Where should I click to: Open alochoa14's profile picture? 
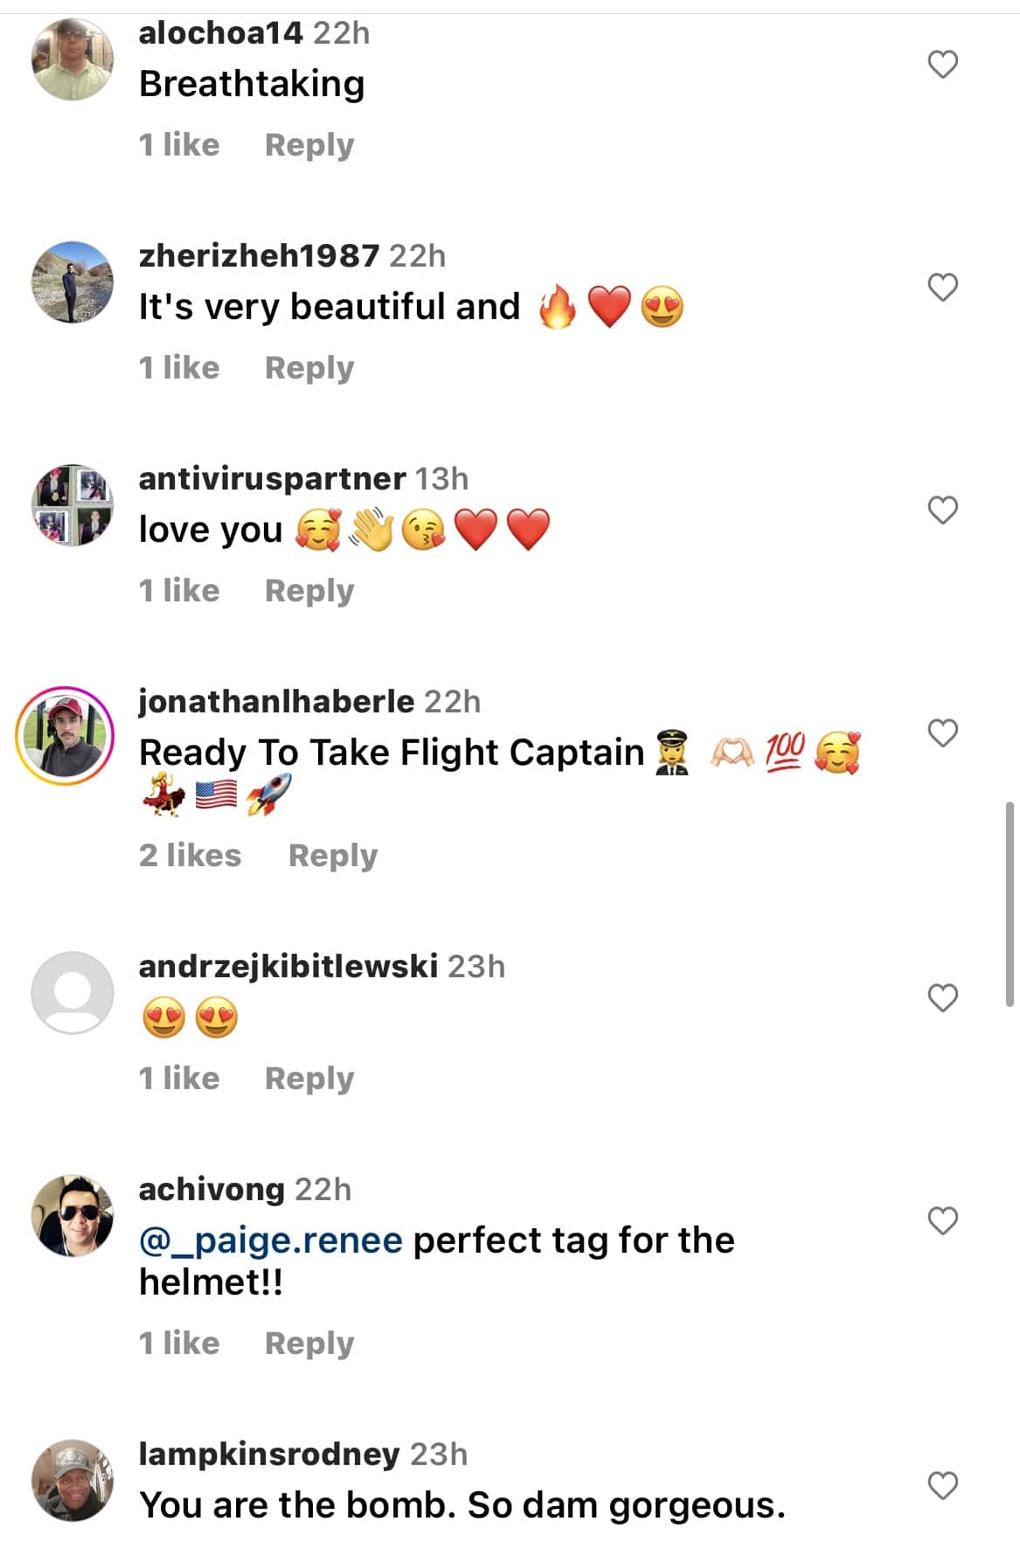pos(73,59)
